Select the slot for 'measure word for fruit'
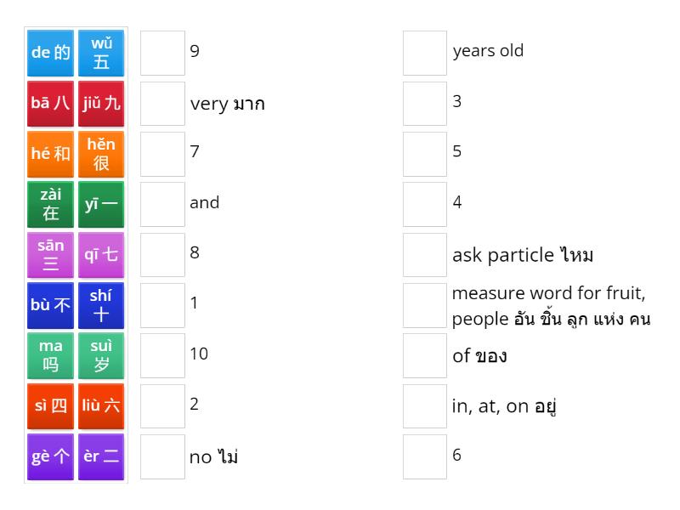Screen dimensions: 680x510 (x=424, y=305)
